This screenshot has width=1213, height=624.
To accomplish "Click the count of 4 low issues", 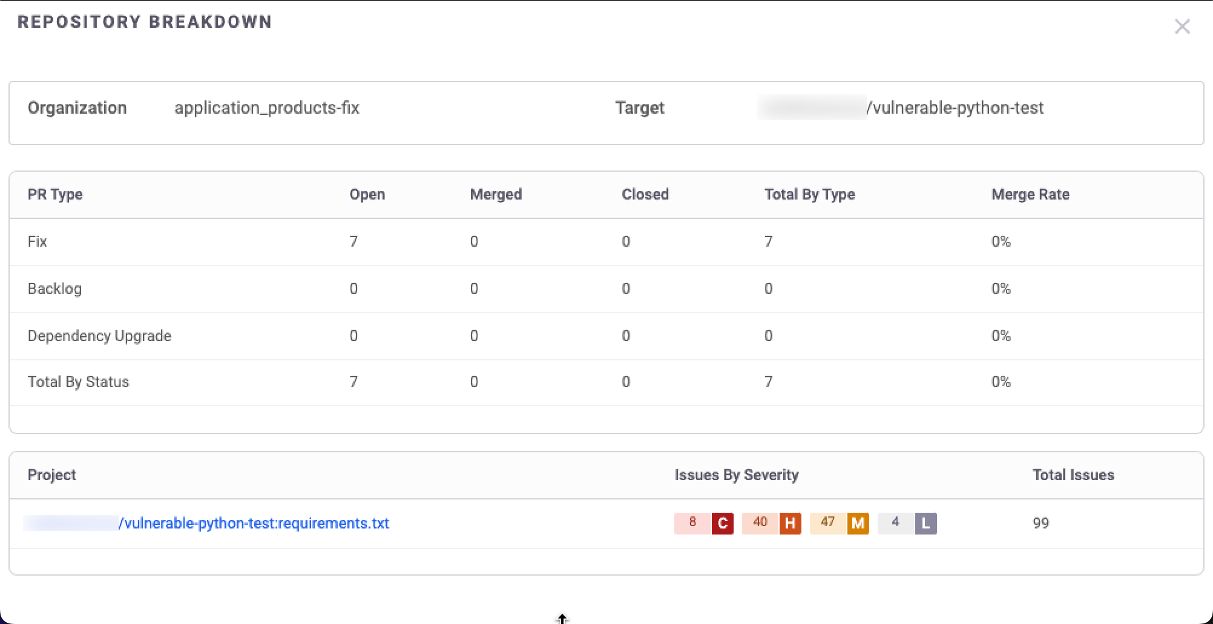I will coord(895,522).
